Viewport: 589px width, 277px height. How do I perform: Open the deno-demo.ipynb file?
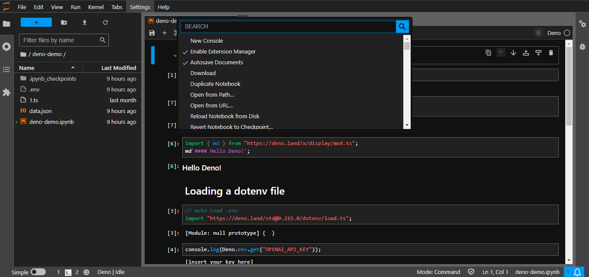pyautogui.click(x=51, y=122)
